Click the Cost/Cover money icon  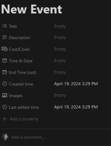pos(5,49)
